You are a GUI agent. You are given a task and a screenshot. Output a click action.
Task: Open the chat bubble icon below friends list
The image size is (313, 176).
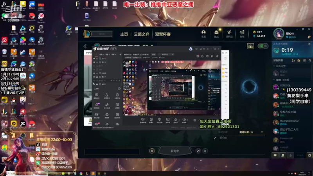click(275, 155)
